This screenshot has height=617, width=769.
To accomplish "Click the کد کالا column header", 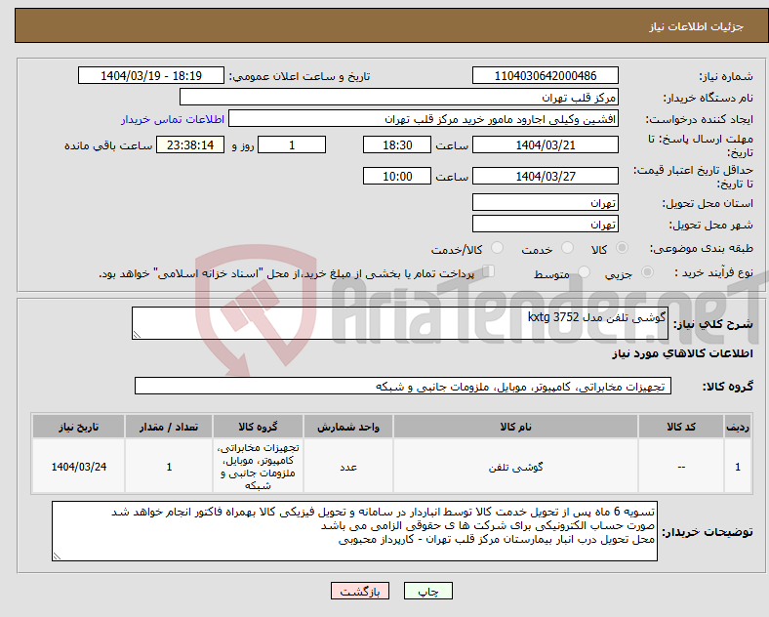I will [x=681, y=427].
